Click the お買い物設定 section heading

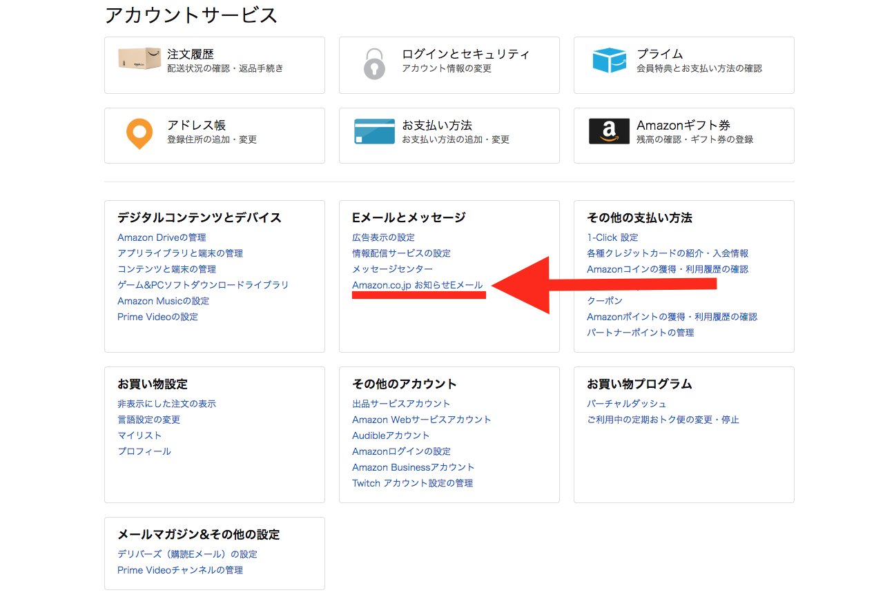pyautogui.click(x=153, y=384)
